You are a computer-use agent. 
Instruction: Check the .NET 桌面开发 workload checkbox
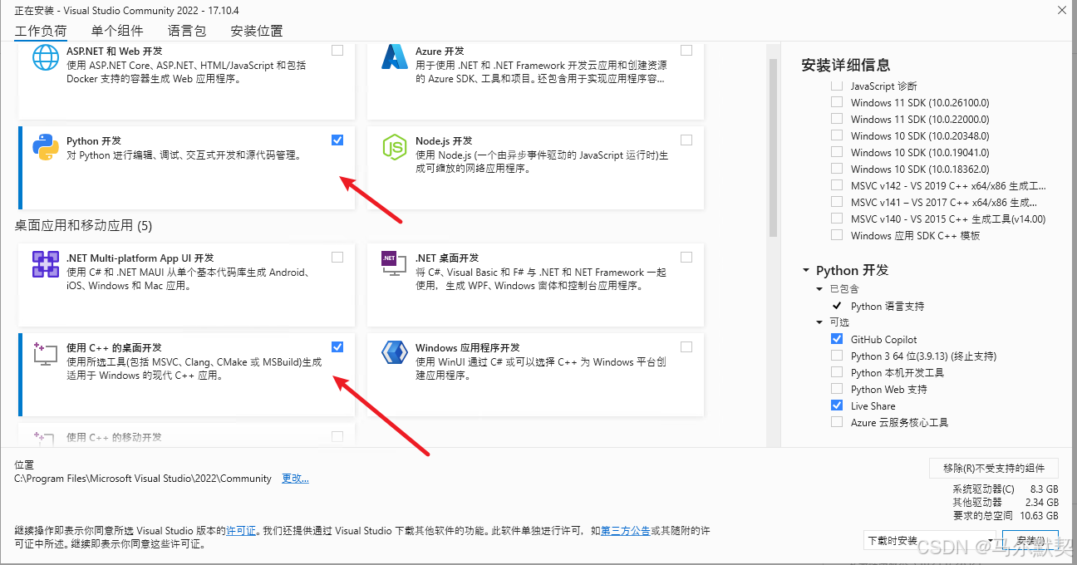pyautogui.click(x=686, y=257)
